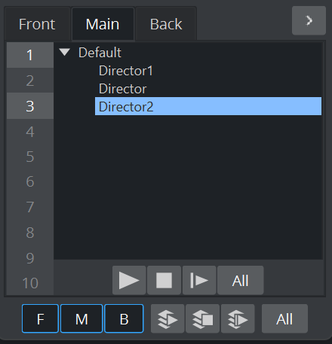Switch to the Front tab

37,24
